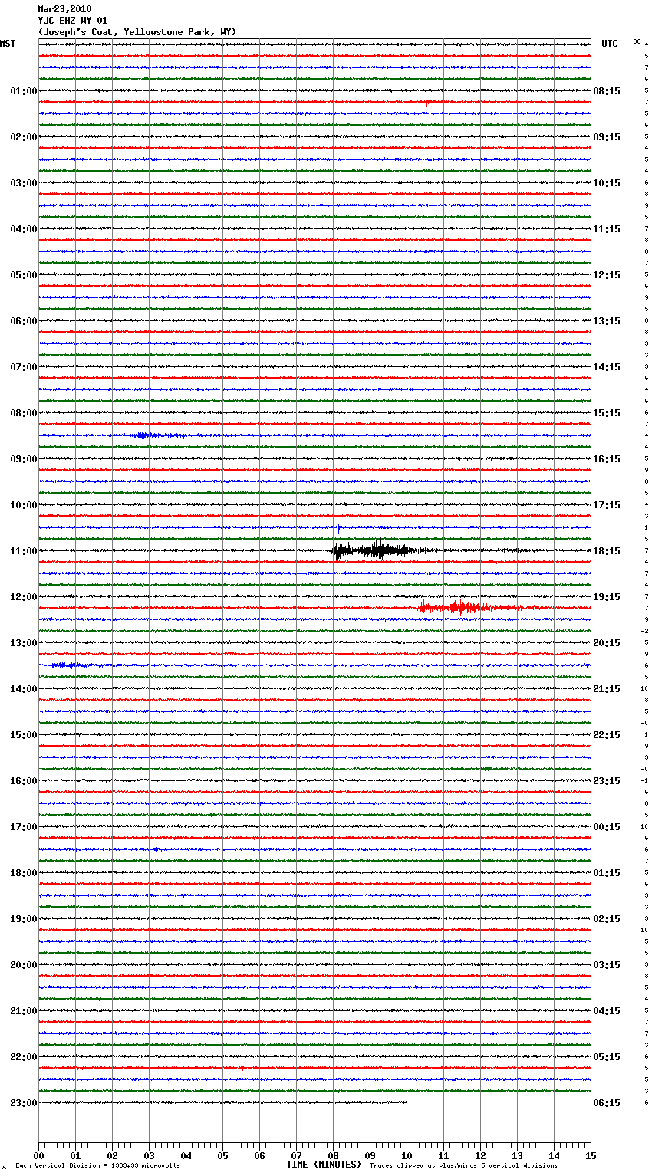Click the 09:15 UTC time label
The width and height of the screenshot is (652, 1176).
coord(607,137)
